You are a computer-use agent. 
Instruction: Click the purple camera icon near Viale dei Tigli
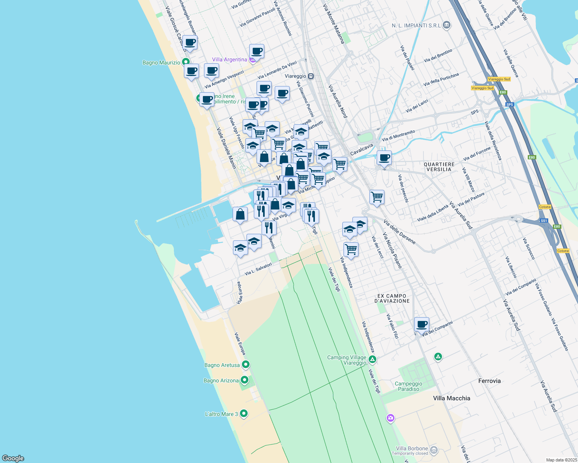coord(390,418)
